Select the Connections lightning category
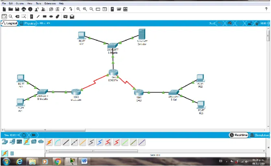 (x=26, y=142)
